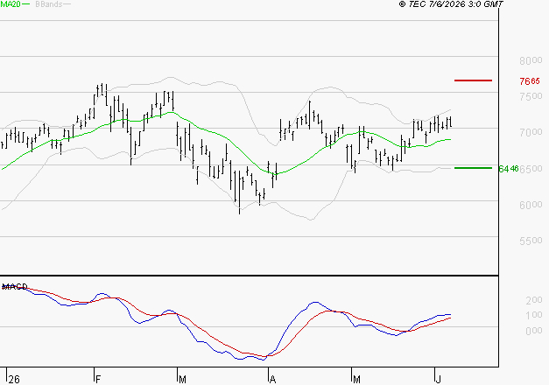
Task: Click the 100 MACD axis label
Action: (534, 315)
